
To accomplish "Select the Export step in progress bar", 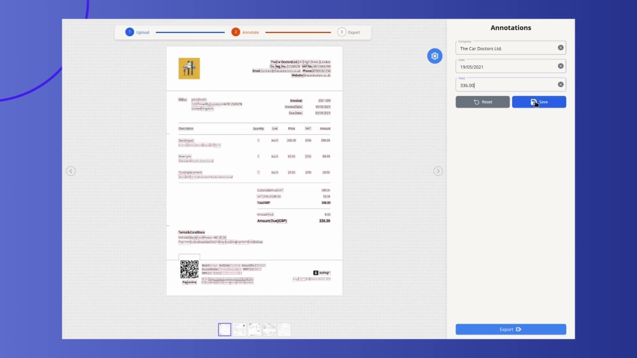I will 349,32.
